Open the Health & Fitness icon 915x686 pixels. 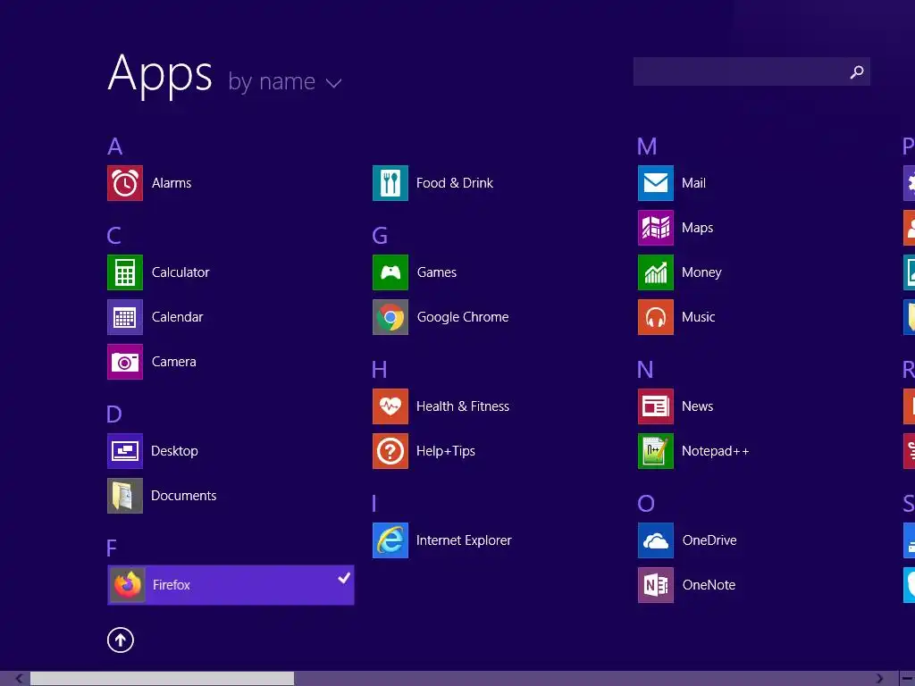pyautogui.click(x=390, y=406)
